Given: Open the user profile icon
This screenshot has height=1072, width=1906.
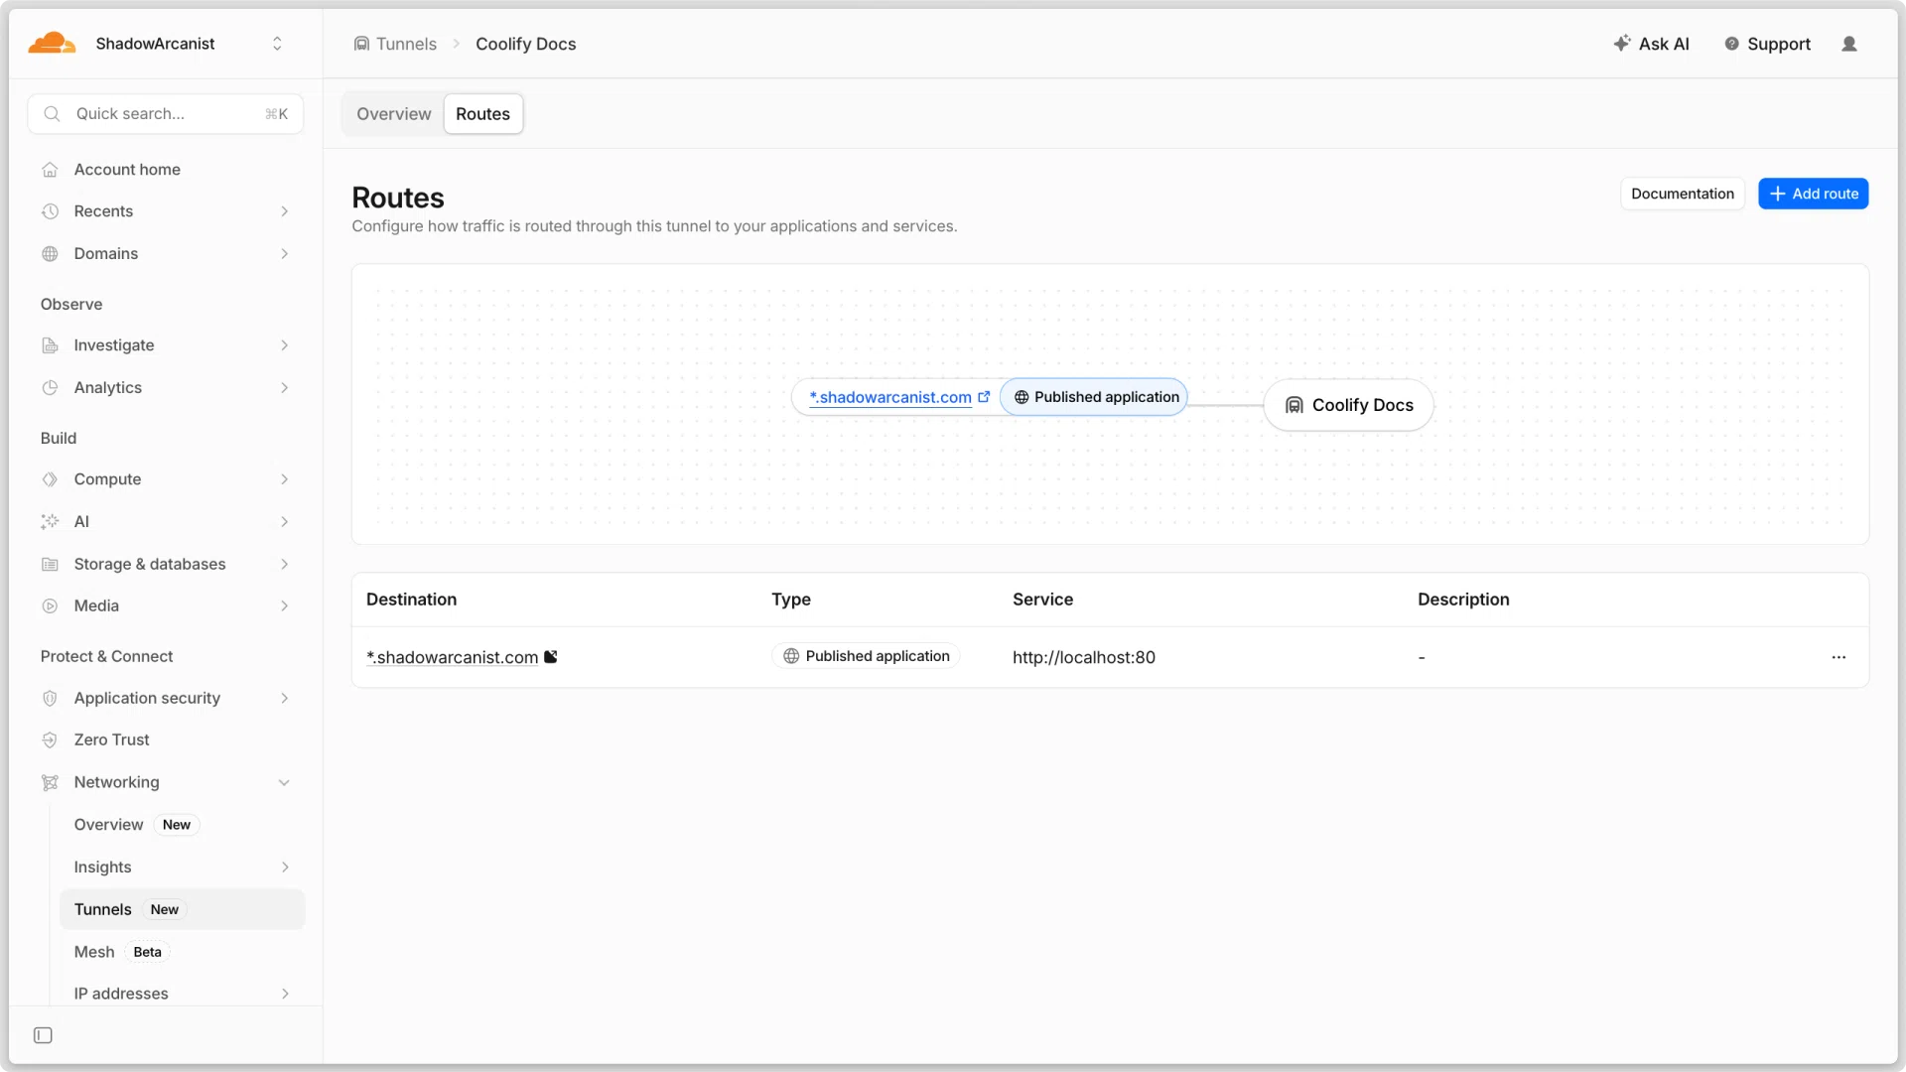Looking at the screenshot, I should point(1849,44).
